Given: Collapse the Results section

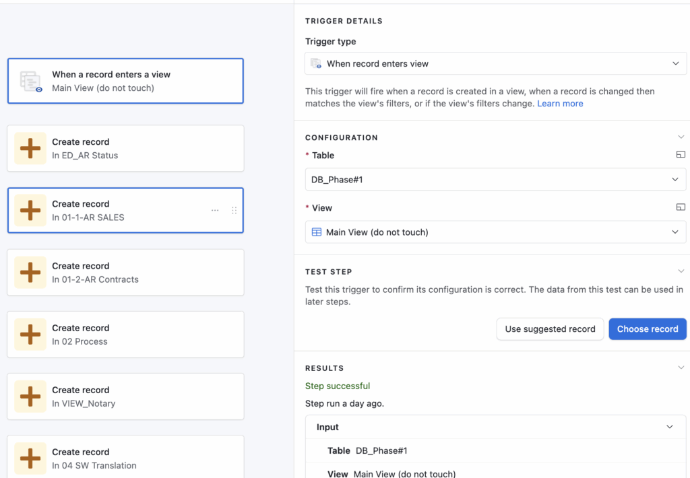Looking at the screenshot, I should [x=681, y=368].
